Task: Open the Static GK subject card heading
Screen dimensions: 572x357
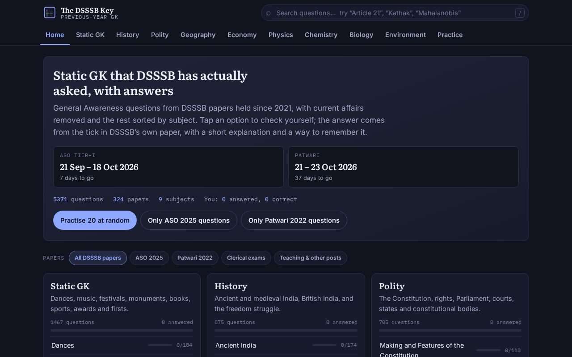Action: [70, 286]
